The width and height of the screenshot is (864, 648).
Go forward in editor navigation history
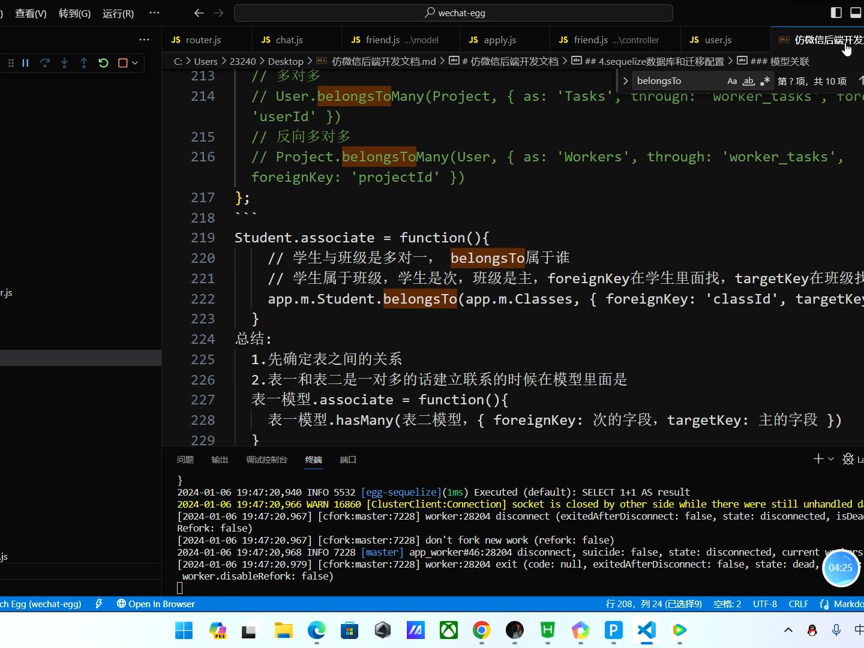tap(219, 13)
